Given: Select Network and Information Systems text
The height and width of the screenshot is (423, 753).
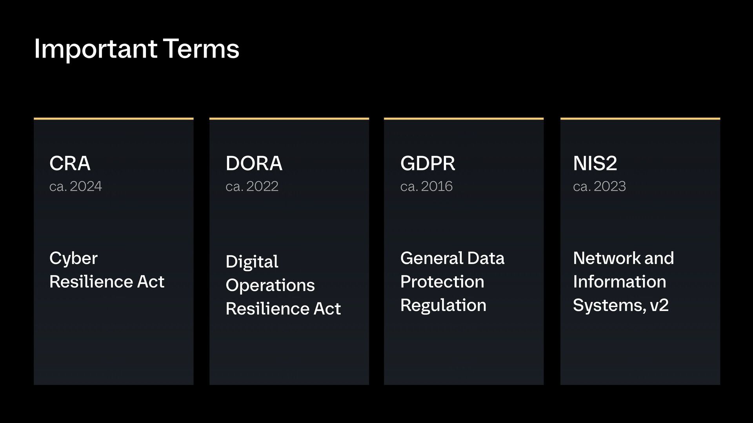Looking at the screenshot, I should 623,282.
